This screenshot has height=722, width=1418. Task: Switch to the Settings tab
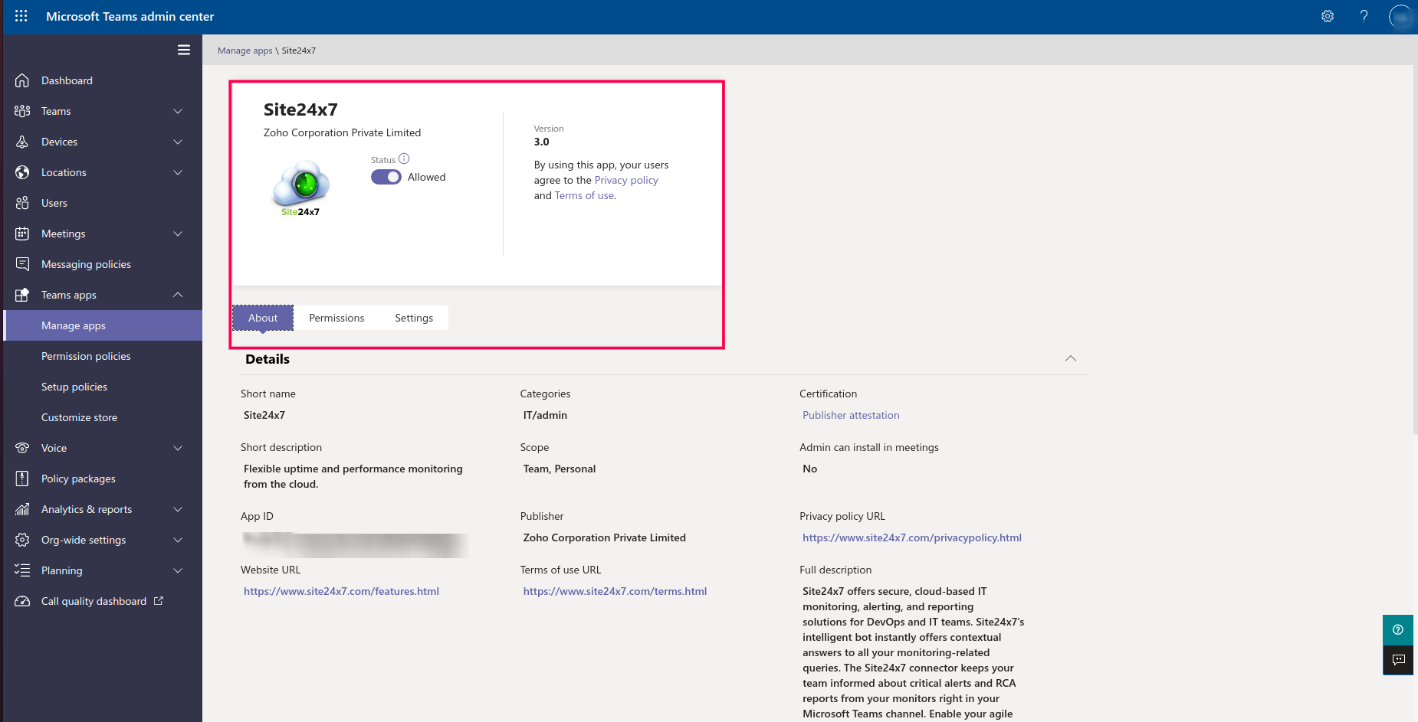414,318
